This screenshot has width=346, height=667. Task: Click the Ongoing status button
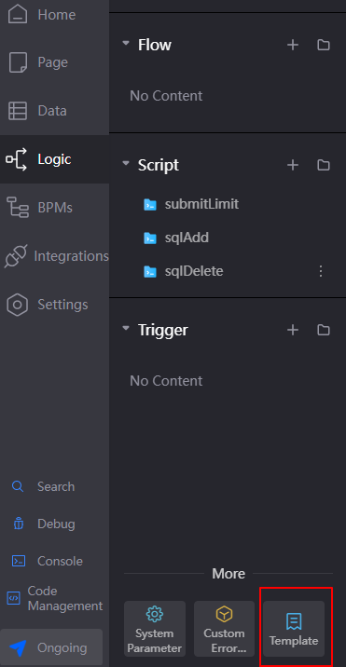(51, 647)
